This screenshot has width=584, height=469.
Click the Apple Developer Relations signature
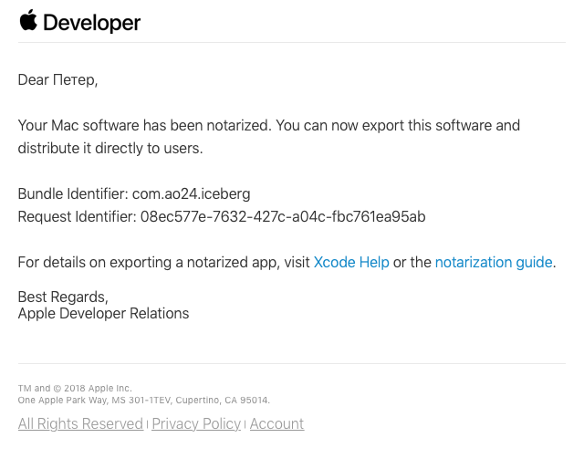pos(103,314)
